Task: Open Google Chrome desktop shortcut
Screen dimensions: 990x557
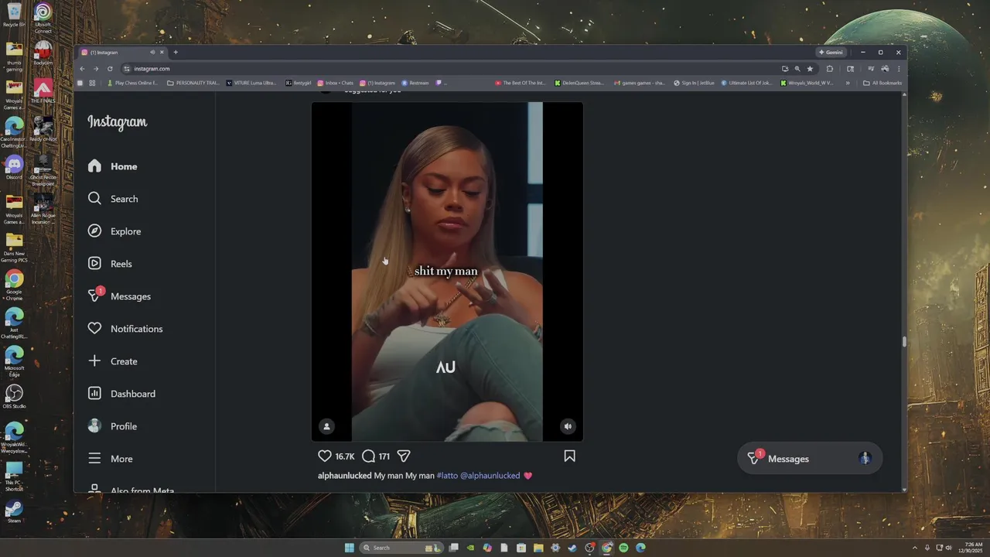Action: point(14,285)
